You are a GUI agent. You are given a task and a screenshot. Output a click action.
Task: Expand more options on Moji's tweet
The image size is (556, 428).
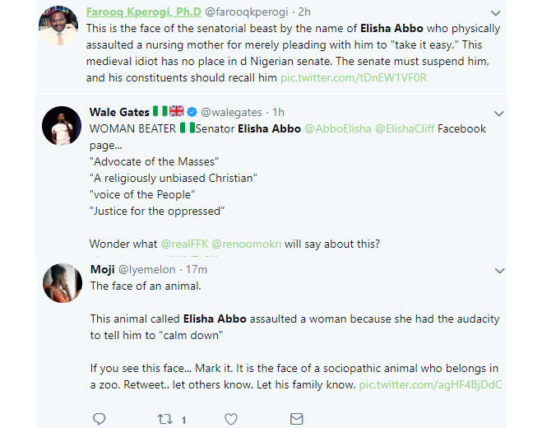[498, 270]
